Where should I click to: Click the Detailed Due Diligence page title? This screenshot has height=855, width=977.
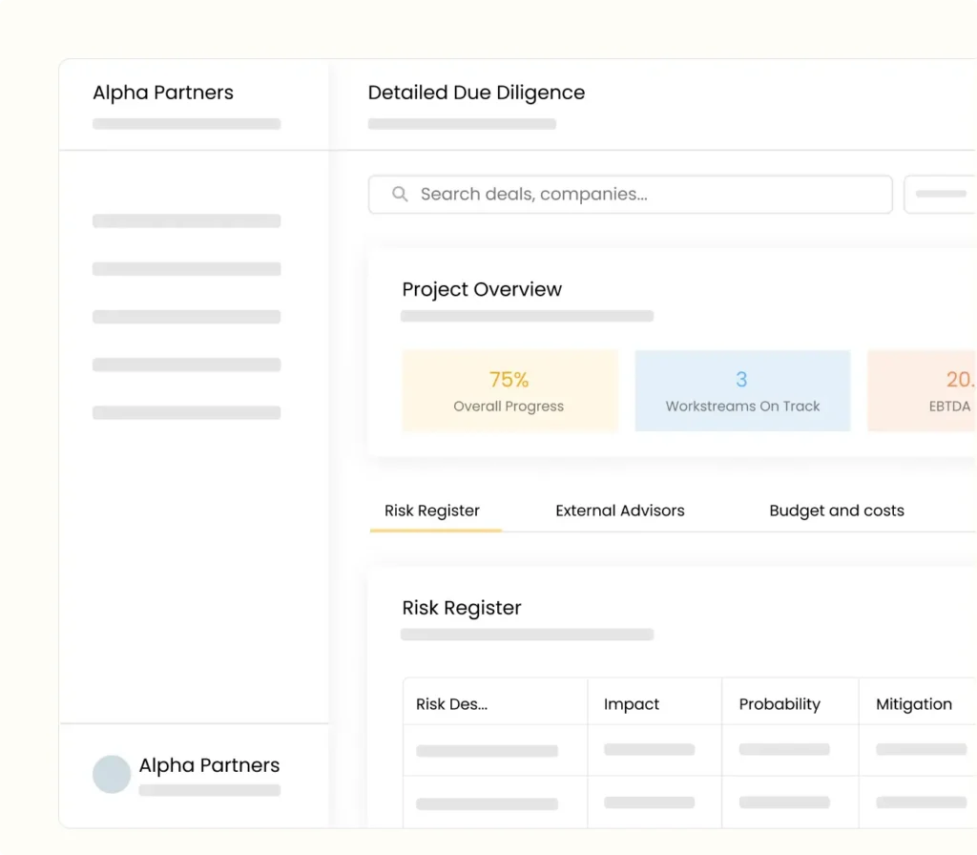pos(476,93)
